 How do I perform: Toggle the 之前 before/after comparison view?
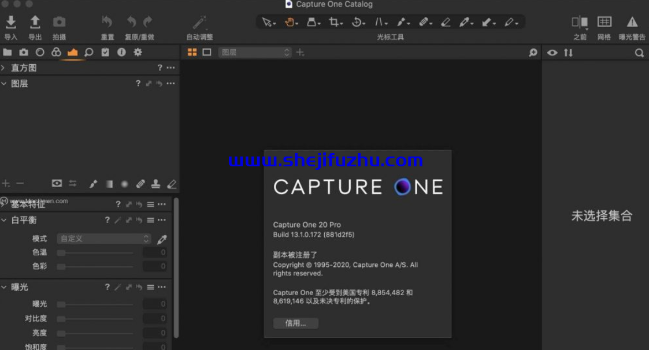[x=580, y=22]
